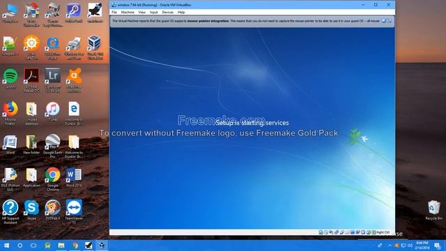Select the Unused desktops folder
This screenshot has height=251, width=446.
pos(31,113)
